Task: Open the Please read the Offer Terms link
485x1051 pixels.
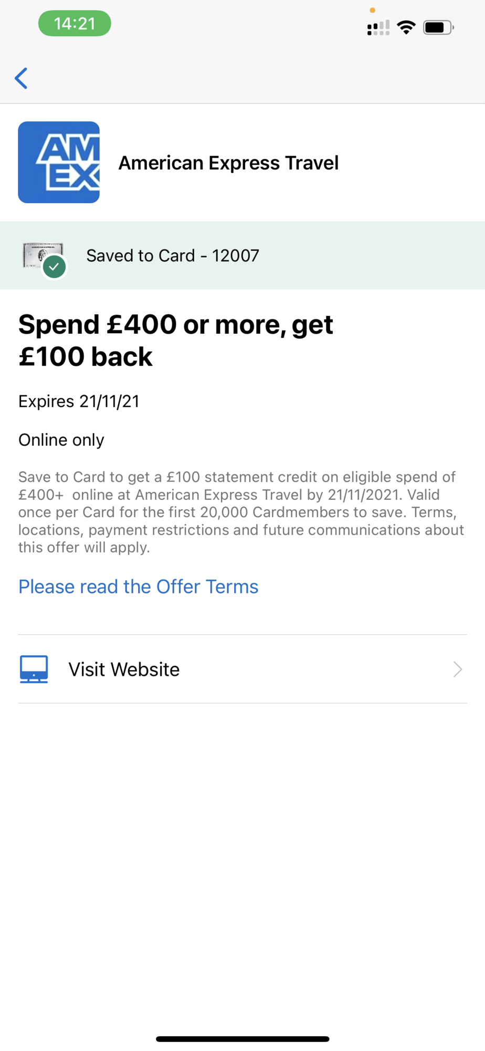Action: click(138, 586)
